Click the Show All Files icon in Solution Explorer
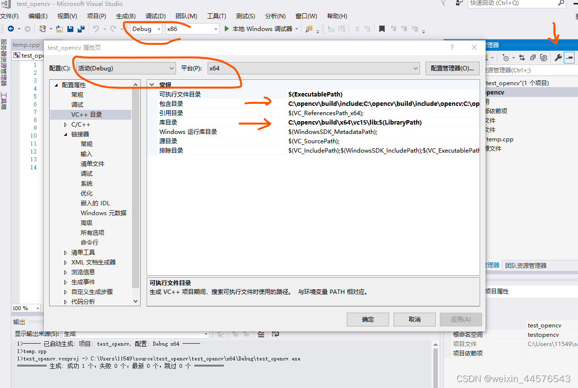578x388 pixels. 544,58
